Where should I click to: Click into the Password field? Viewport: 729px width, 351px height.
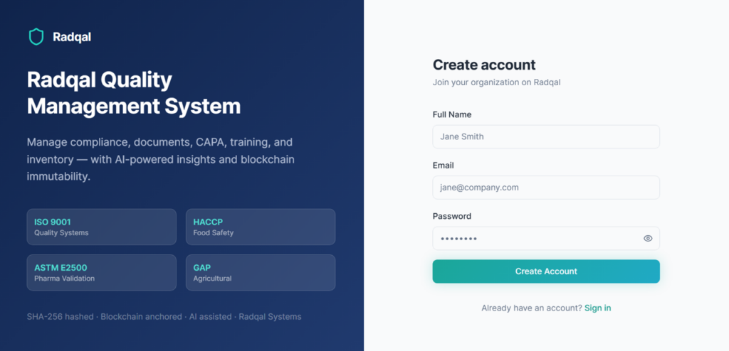534,239
